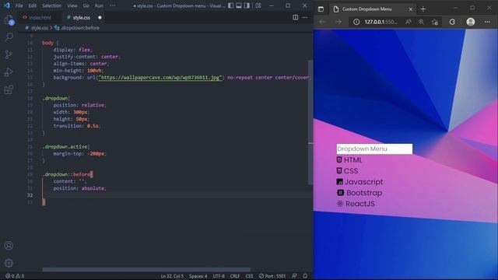
Task: Click the editor vertical scrollbar
Action: click(x=310, y=122)
